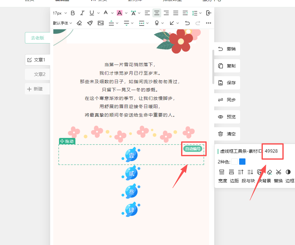The image size is (295, 245).
Task: Click the spacing after paragraph icon
Action: (127, 23)
